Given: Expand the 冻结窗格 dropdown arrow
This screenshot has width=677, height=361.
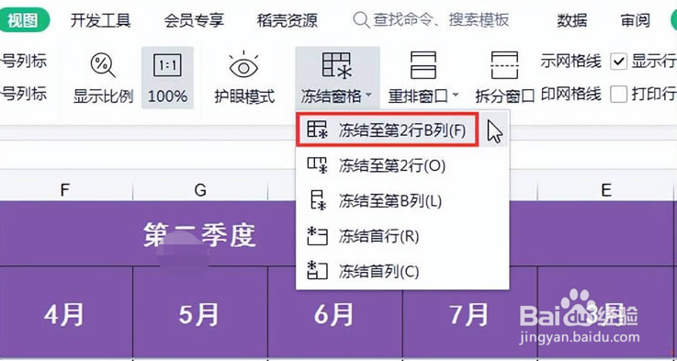Looking at the screenshot, I should [368, 95].
